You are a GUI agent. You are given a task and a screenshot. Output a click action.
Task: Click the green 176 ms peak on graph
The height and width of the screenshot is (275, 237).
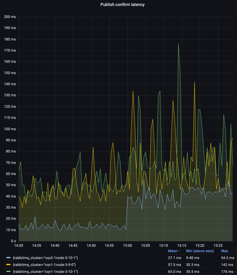click(x=178, y=44)
